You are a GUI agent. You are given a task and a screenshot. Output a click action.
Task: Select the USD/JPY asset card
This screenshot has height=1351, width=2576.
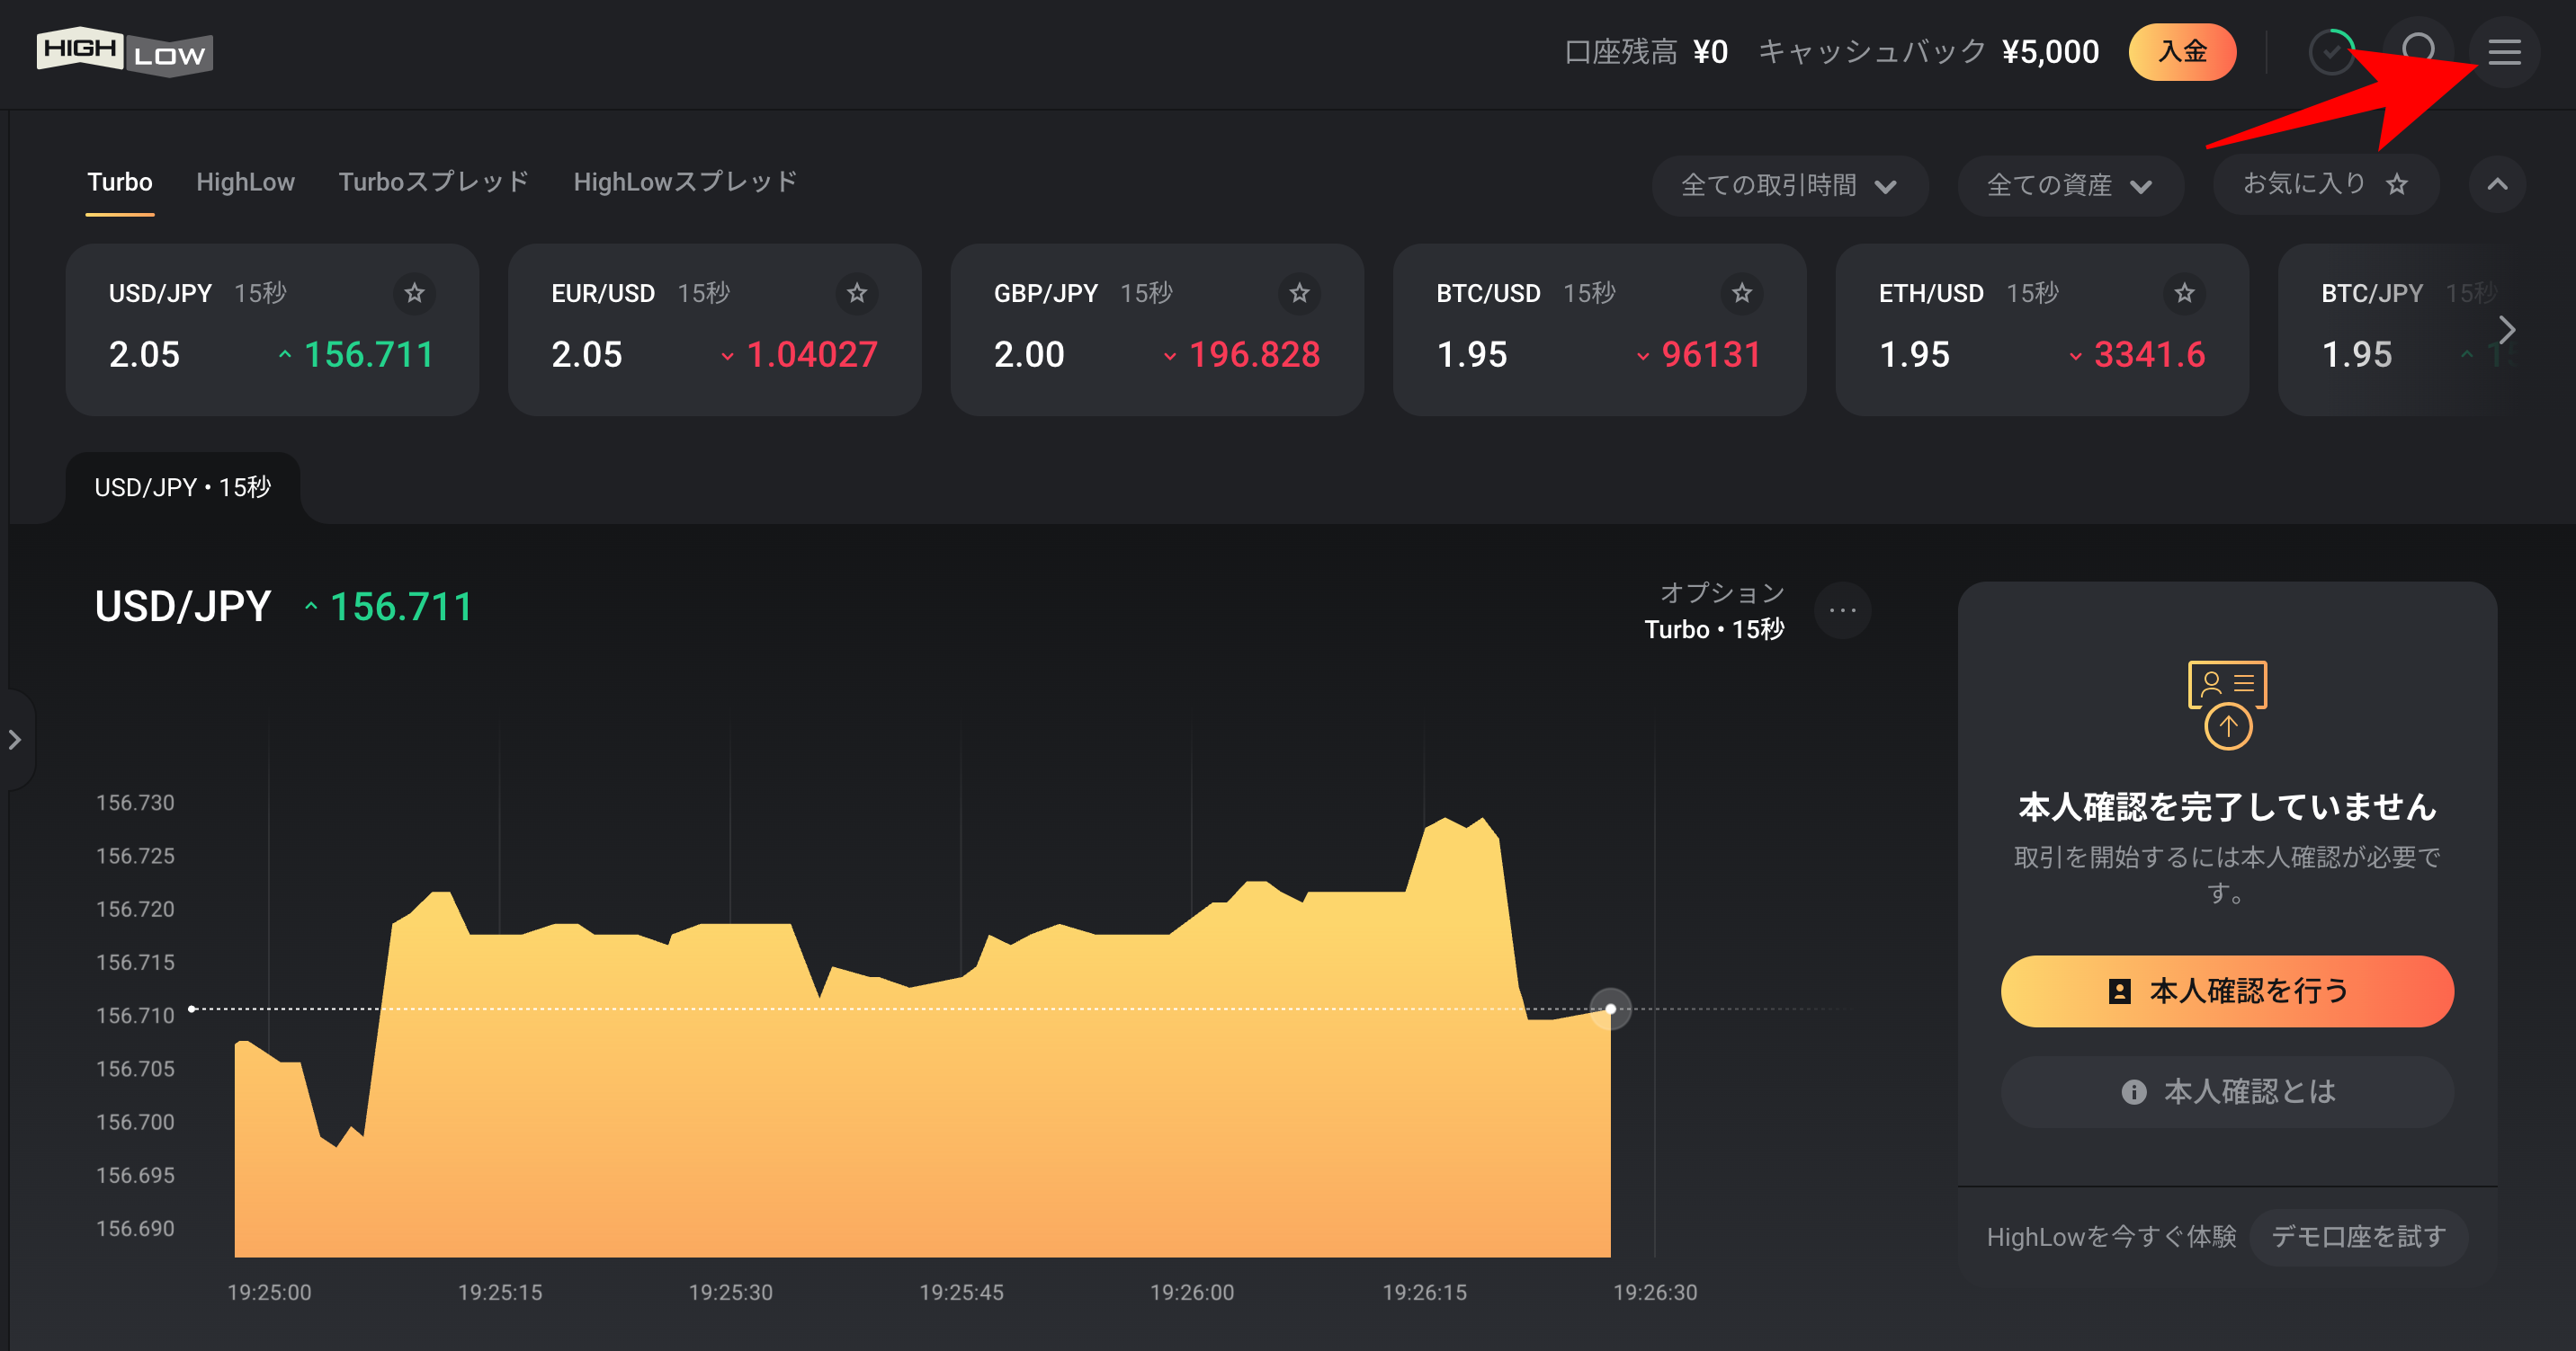[272, 330]
